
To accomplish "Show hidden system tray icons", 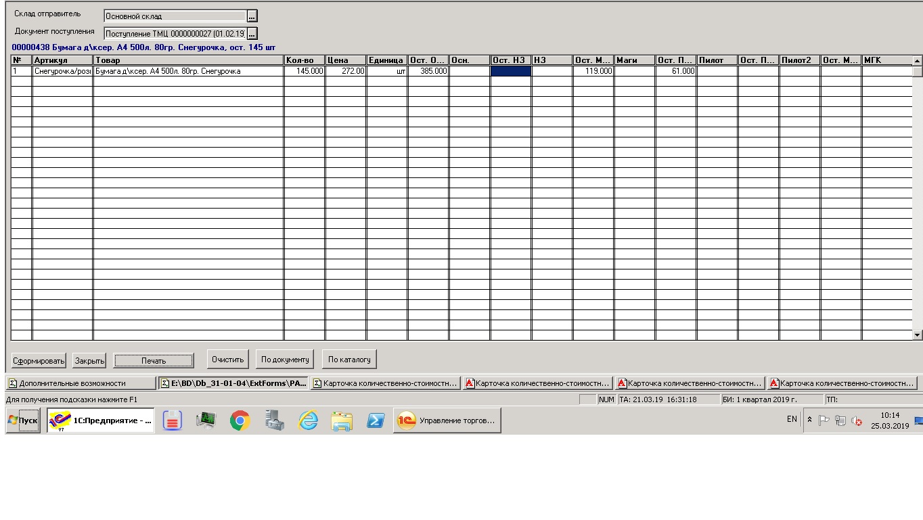I will pos(809,420).
